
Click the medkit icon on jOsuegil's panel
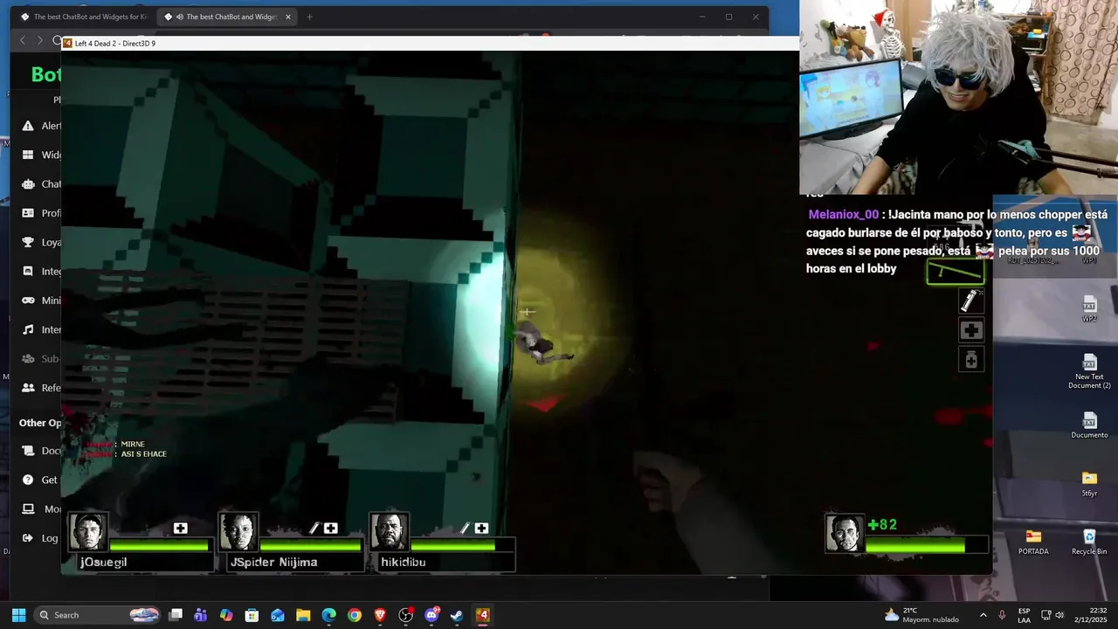coord(180,528)
